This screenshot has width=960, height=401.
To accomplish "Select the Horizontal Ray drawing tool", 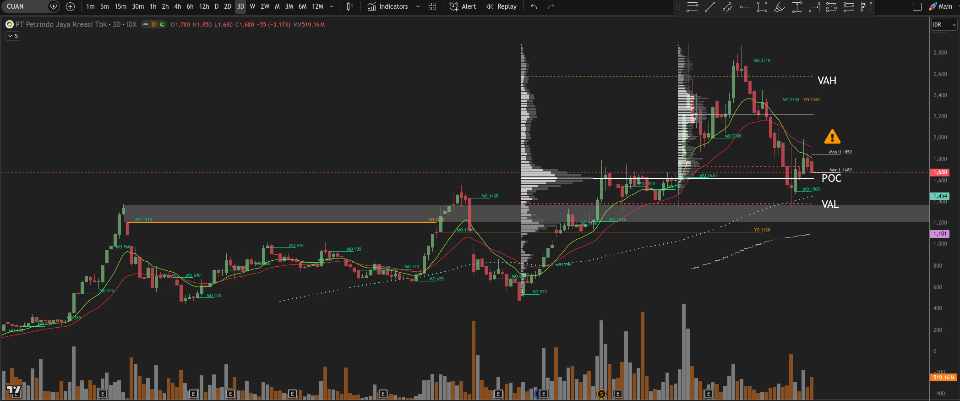I will pyautogui.click(x=745, y=7).
